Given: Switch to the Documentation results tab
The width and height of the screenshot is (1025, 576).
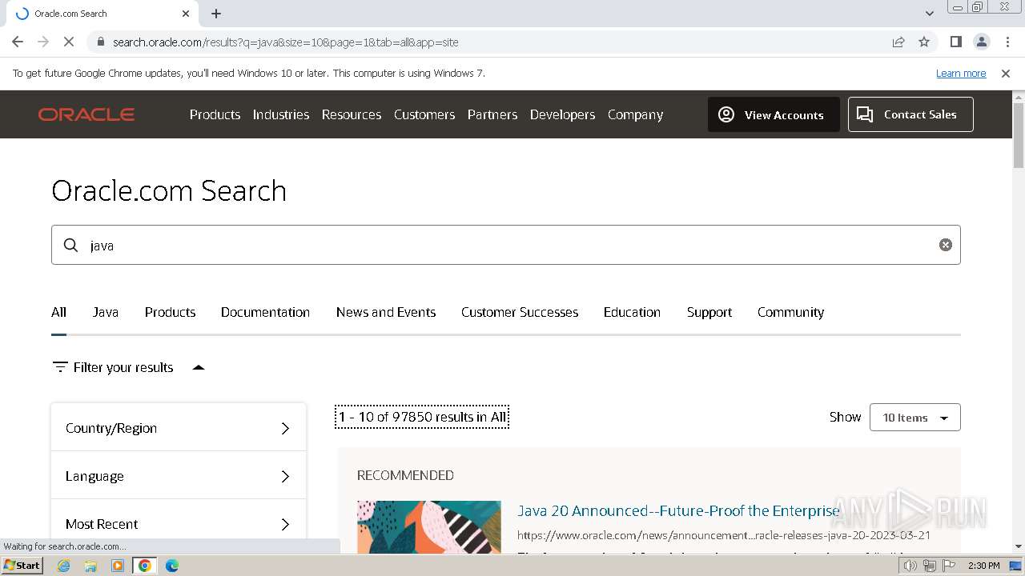Looking at the screenshot, I should pos(265,312).
